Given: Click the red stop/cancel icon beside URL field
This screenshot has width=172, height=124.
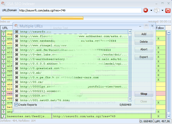Looking at the screenshot, I should (146, 10).
